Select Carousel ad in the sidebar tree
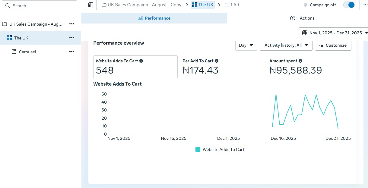The height and width of the screenshot is (188, 368). pos(27,52)
